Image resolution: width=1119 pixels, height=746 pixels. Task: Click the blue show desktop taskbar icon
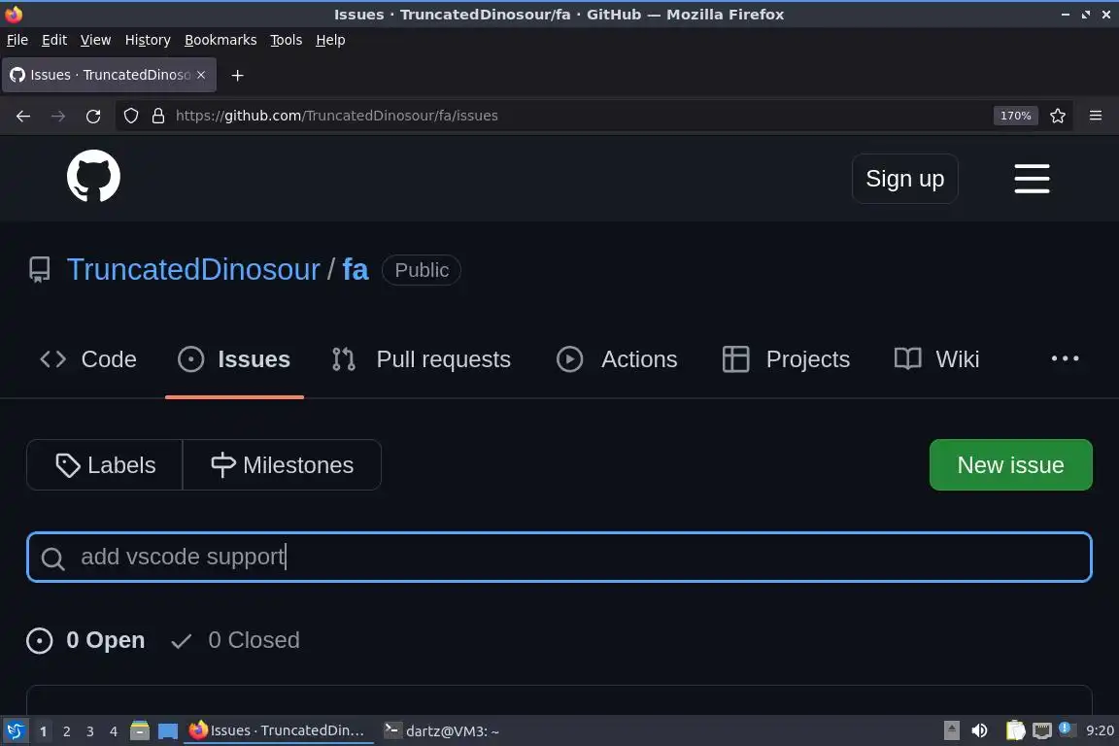168,730
